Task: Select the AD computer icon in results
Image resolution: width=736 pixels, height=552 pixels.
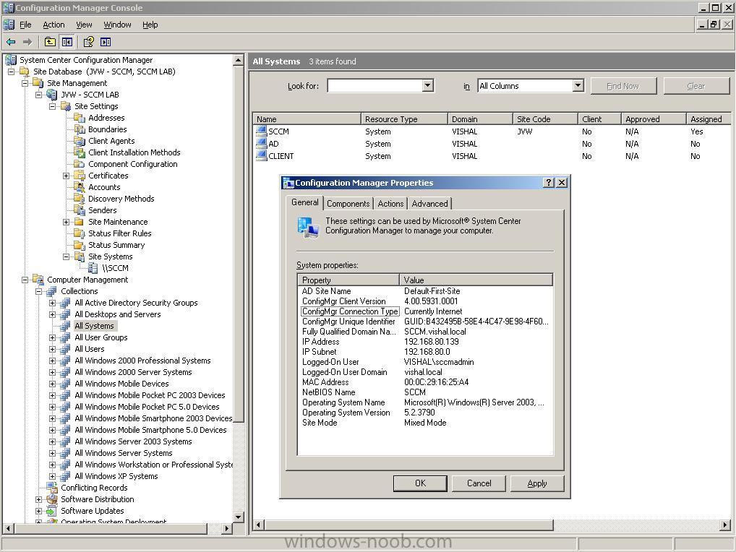Action: click(261, 144)
